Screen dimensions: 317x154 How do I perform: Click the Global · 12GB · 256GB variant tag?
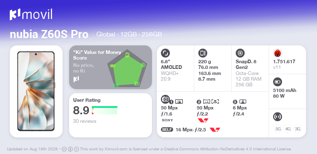129,34
